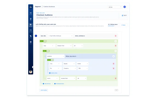Toggle the AND/OR switch under Address
Image resolution: width=156 pixels, height=98 pixels.
(x=50, y=60)
